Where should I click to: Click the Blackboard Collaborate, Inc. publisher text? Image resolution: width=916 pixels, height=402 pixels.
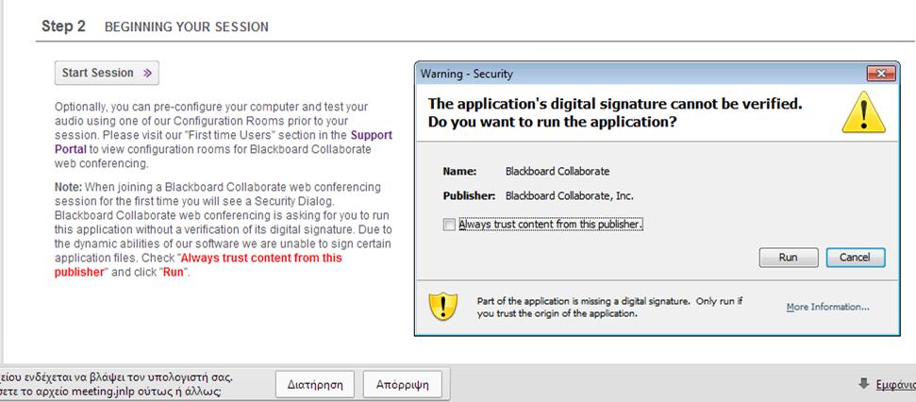569,196
